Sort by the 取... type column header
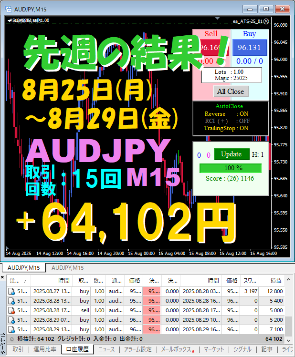The image size is (295, 357). [82, 281]
